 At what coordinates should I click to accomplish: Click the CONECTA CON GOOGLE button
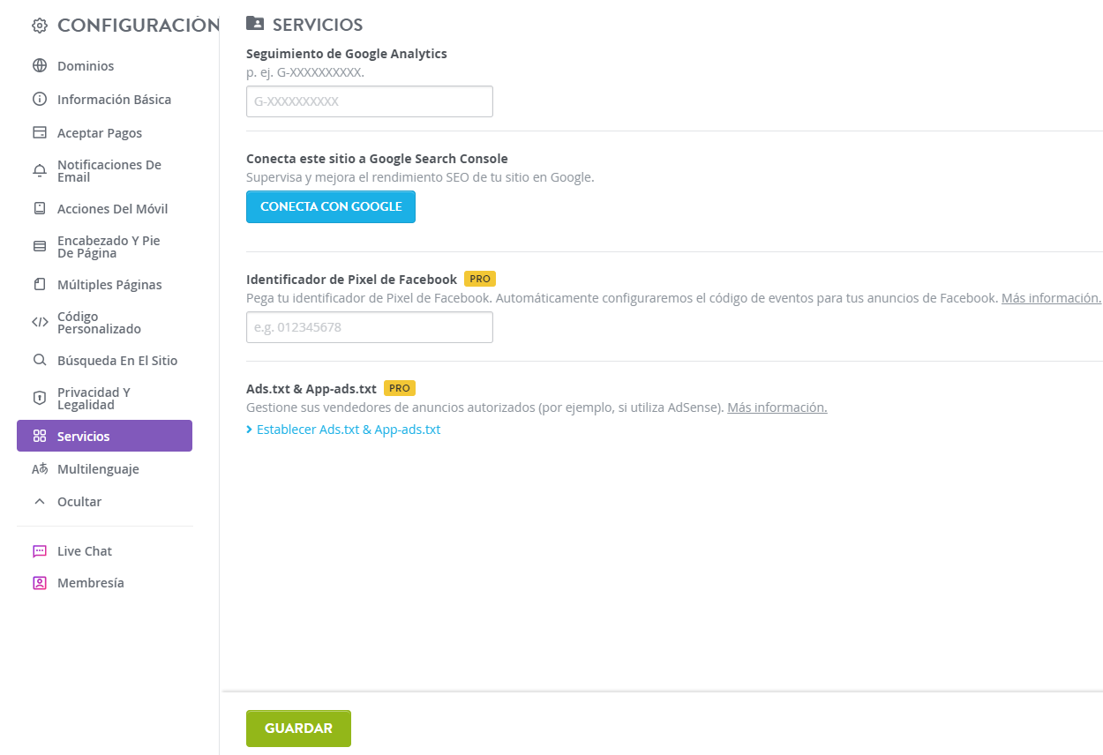tap(331, 206)
